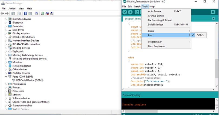The height and width of the screenshot is (115, 219).
Task: Select the checked COM5 port option
Action: [198, 35]
